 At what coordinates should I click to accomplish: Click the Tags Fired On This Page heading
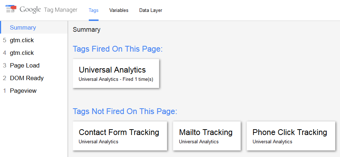118,49
